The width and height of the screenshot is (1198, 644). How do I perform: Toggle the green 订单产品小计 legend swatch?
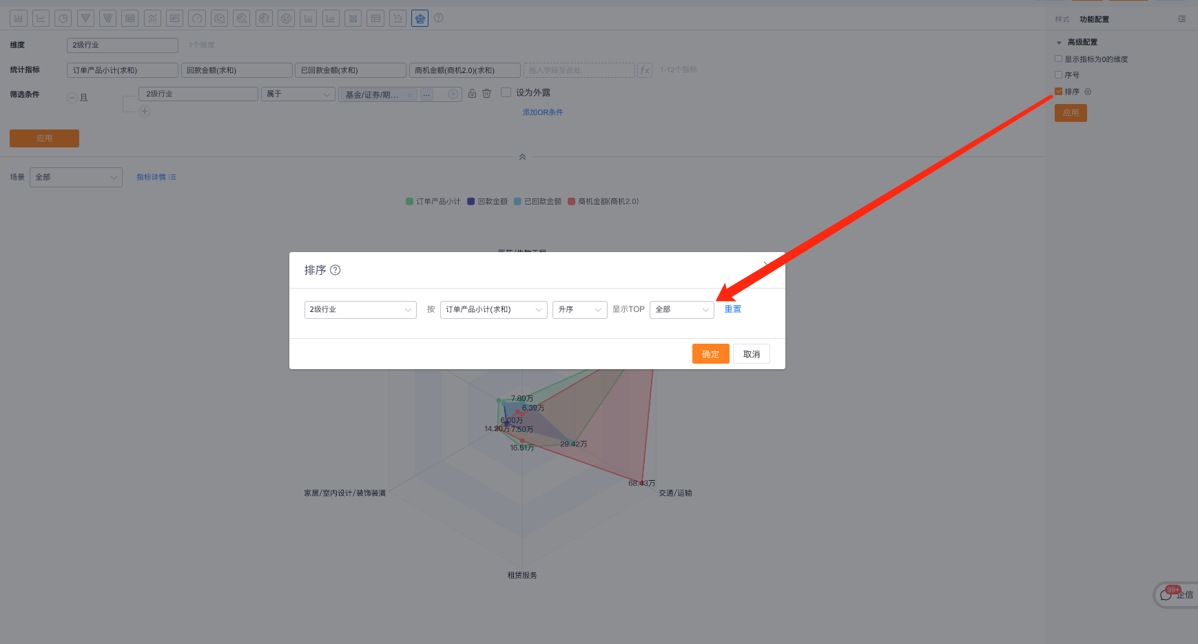[x=410, y=202]
